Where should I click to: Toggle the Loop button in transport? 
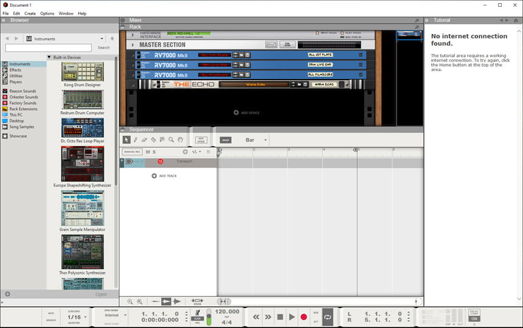click(328, 317)
